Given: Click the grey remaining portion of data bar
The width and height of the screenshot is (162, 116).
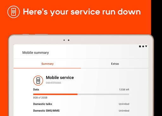Looking at the screenshot, I should coord(103,94).
